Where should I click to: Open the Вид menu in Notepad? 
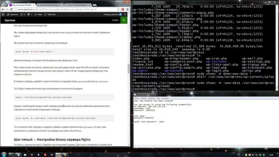(158, 98)
